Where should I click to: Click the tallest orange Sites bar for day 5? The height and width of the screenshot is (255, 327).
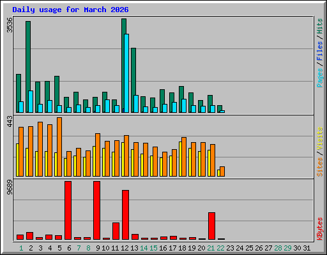pos(59,147)
